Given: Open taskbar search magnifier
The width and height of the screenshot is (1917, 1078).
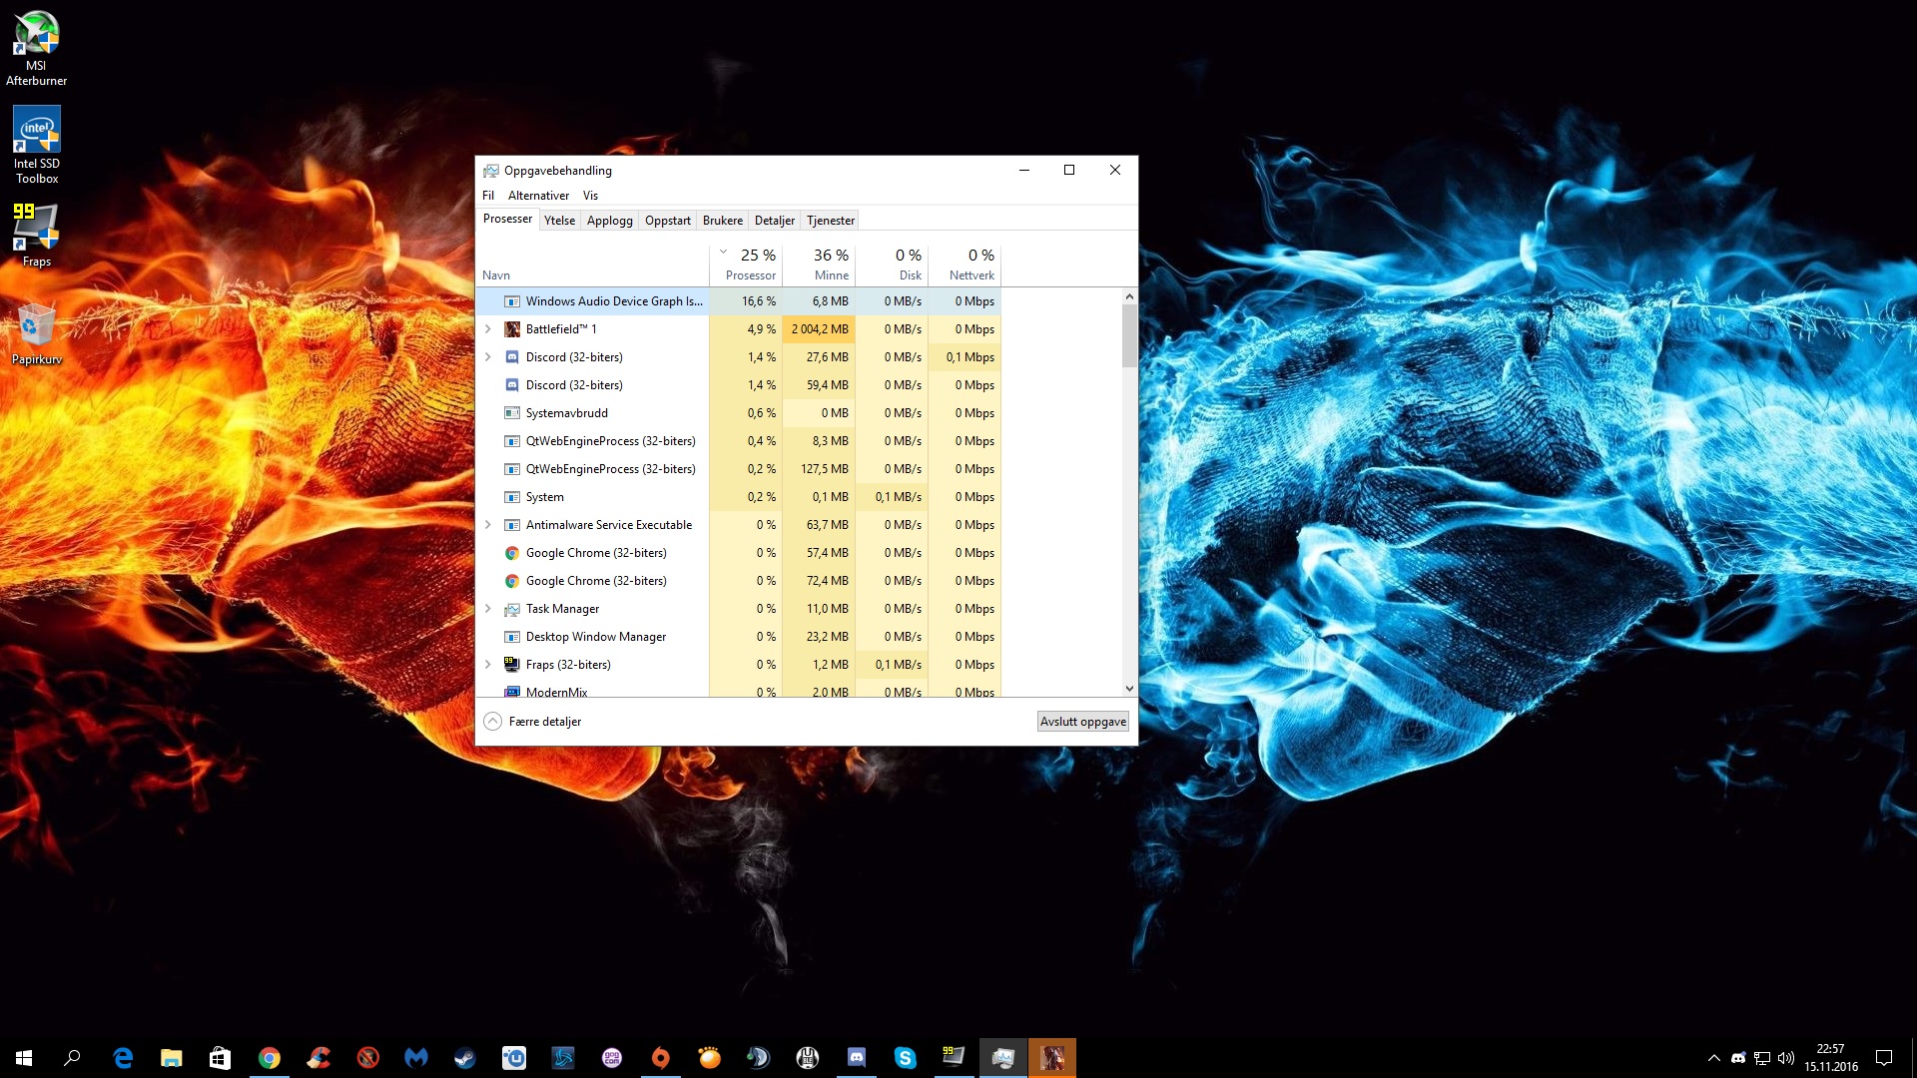Looking at the screenshot, I should point(72,1058).
